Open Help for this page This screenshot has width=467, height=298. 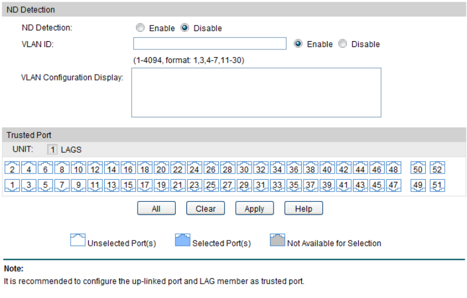(x=303, y=208)
